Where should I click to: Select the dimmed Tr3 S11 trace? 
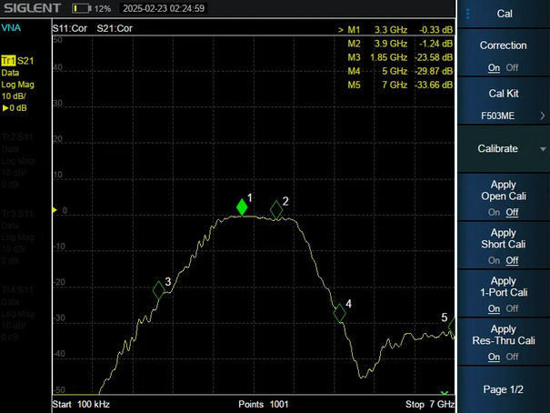pos(17,214)
